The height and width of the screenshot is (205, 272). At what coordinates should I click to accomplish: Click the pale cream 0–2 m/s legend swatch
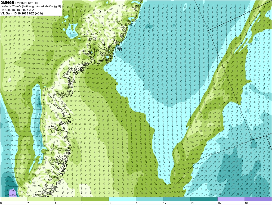(x=14, y=199)
